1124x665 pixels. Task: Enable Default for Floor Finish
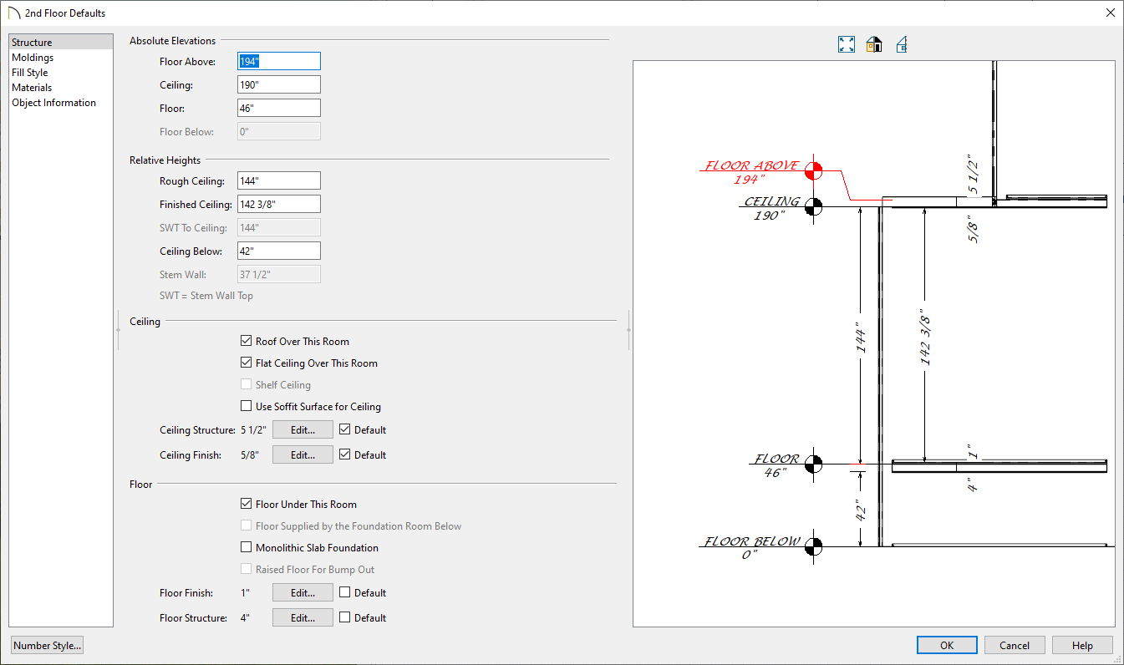[345, 592]
